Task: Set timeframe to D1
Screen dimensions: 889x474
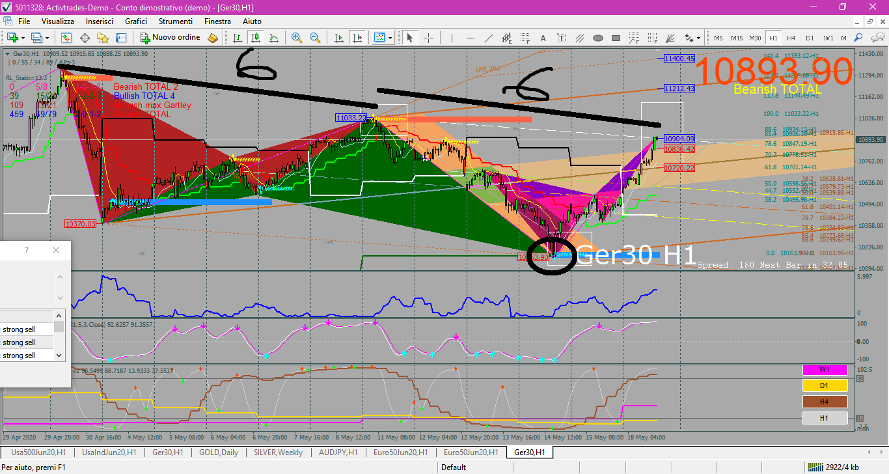Action: [810, 38]
